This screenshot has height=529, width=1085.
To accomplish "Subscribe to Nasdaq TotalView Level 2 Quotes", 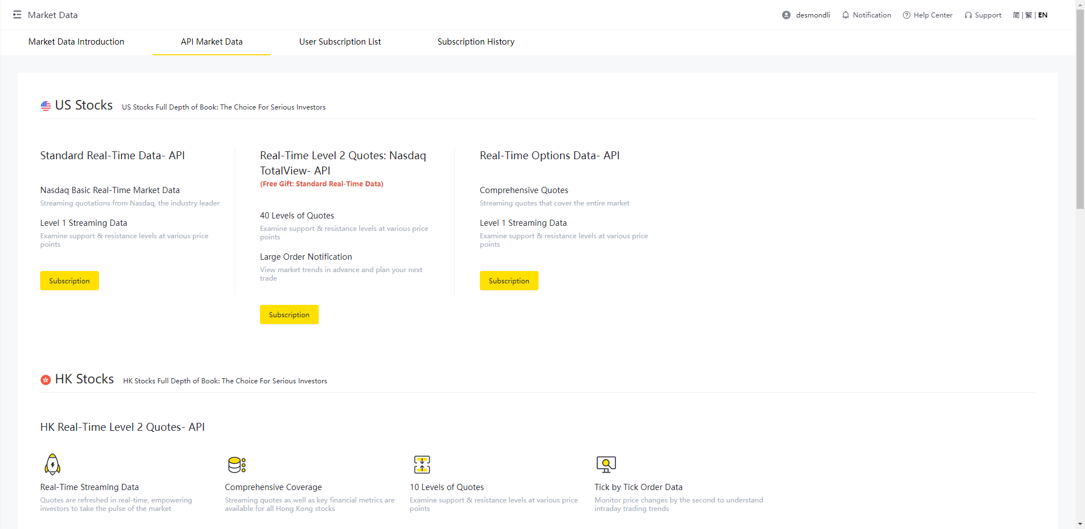I will tap(289, 314).
